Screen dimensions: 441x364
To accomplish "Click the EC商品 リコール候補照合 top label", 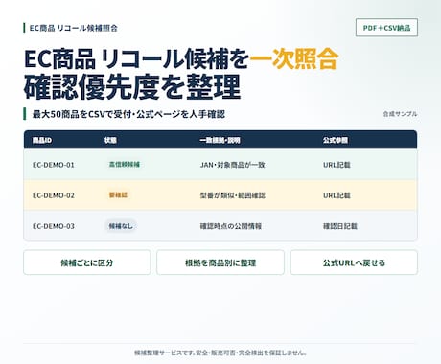I will pyautogui.click(x=74, y=28).
